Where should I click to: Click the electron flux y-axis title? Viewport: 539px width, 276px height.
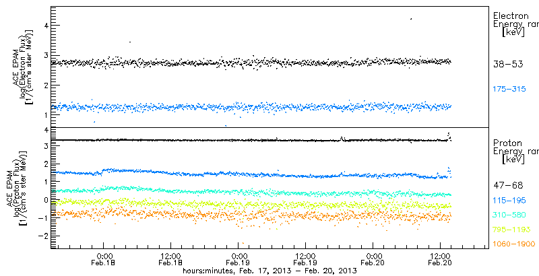click(23, 66)
